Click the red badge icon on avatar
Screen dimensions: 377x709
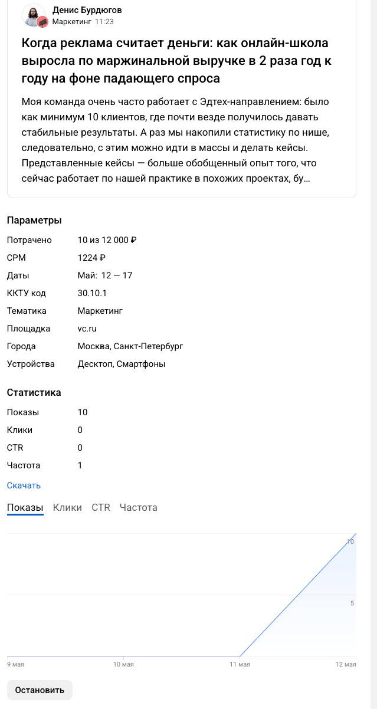[42, 22]
